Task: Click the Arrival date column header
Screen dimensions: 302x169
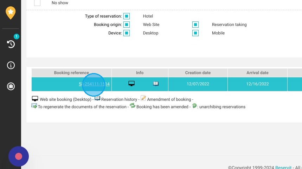Action: click(x=257, y=73)
